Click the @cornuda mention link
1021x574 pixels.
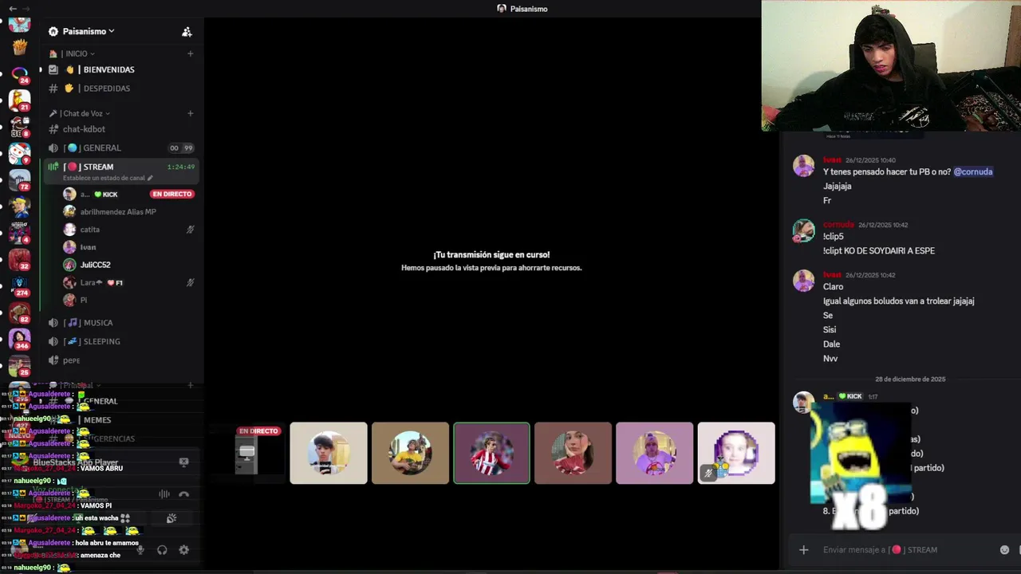click(x=973, y=171)
